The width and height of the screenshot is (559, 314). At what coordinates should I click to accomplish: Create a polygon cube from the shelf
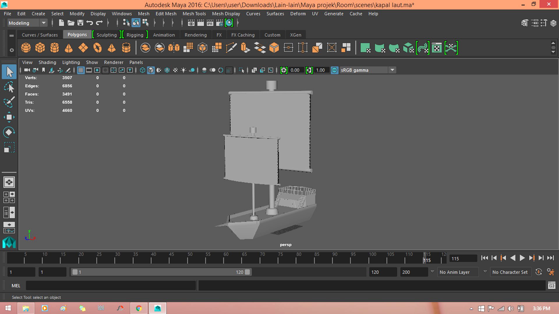click(40, 48)
